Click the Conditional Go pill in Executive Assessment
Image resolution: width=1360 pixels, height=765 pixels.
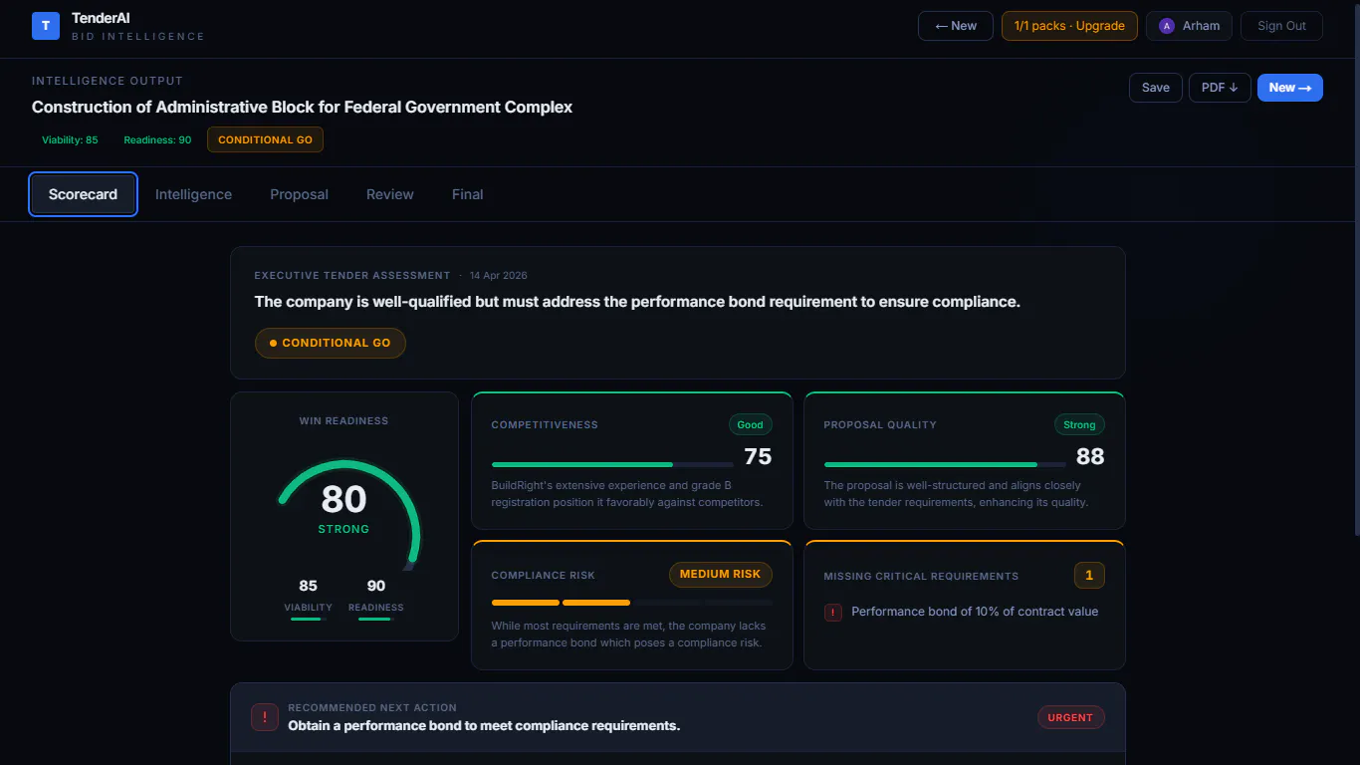[x=331, y=343]
